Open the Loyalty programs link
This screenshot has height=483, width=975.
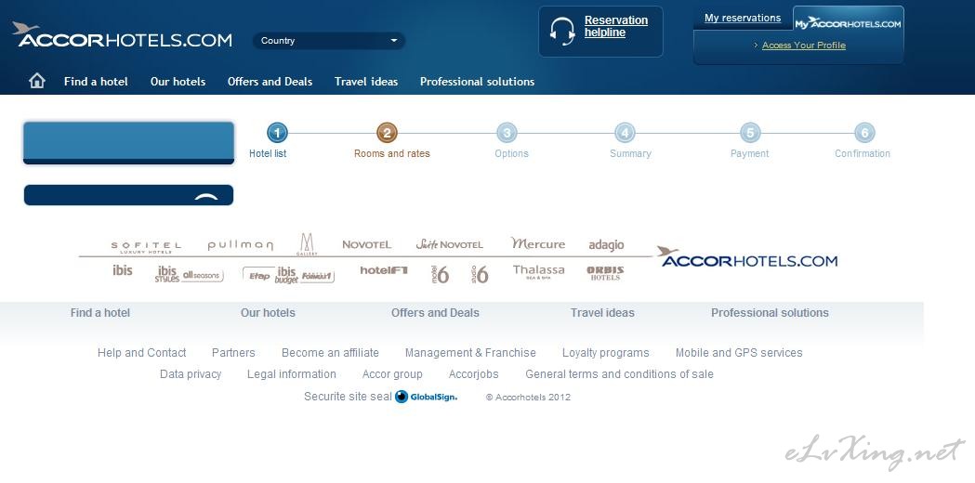click(x=606, y=352)
